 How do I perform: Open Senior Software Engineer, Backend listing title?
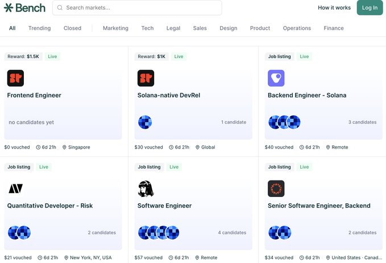[x=319, y=206]
